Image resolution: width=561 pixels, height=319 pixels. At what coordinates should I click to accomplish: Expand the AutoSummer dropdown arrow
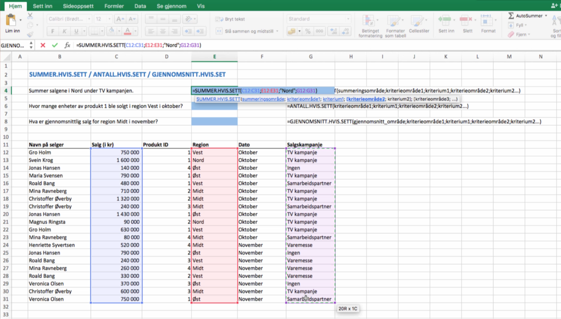[x=546, y=16]
